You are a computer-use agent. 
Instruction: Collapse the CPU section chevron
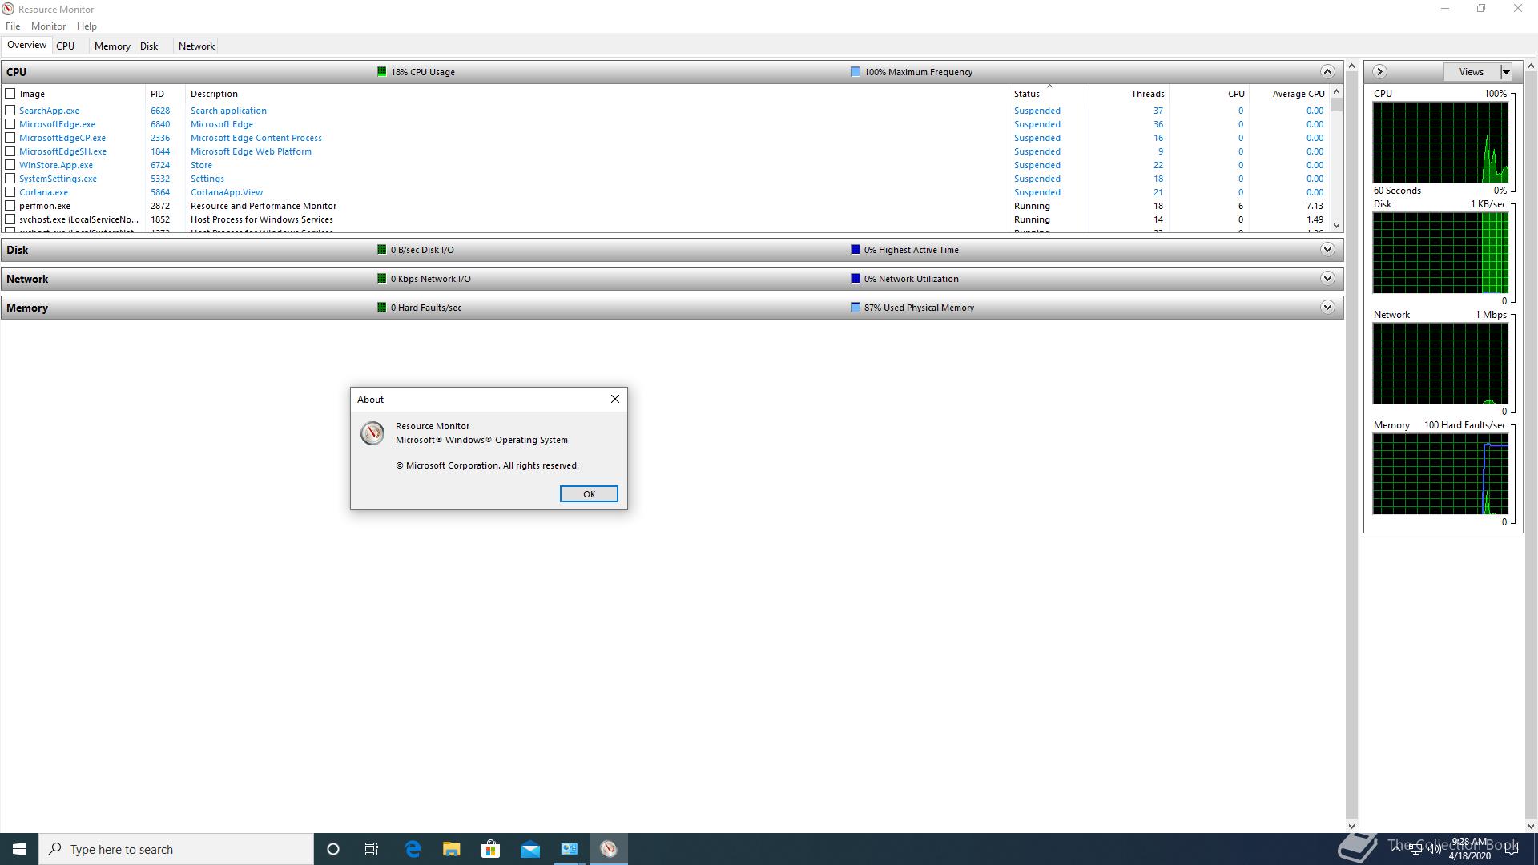click(1327, 72)
